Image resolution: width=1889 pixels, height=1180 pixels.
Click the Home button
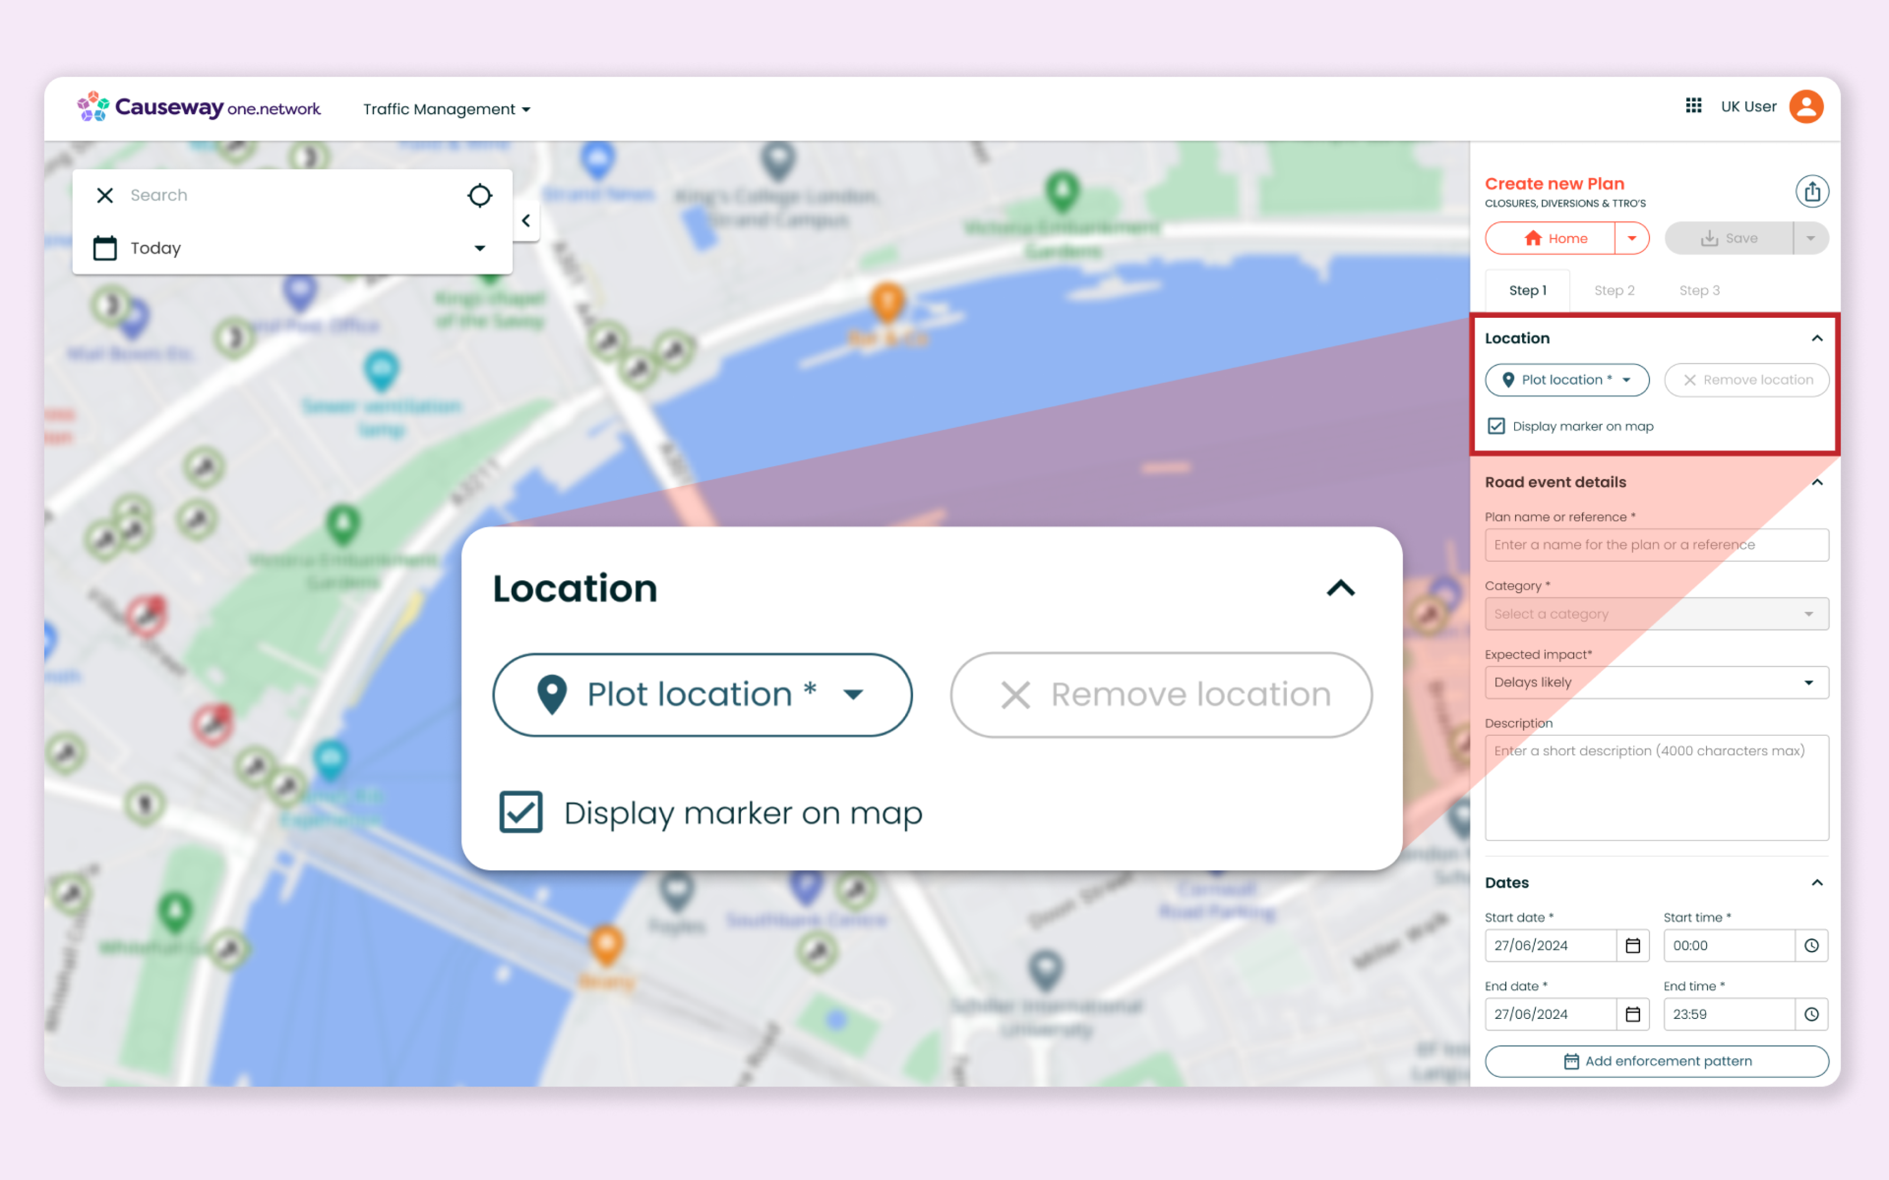[1550, 238]
